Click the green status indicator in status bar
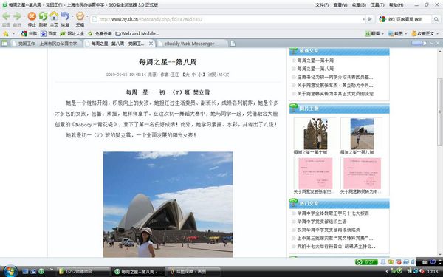The width and height of the screenshot is (443, 277). point(366,262)
